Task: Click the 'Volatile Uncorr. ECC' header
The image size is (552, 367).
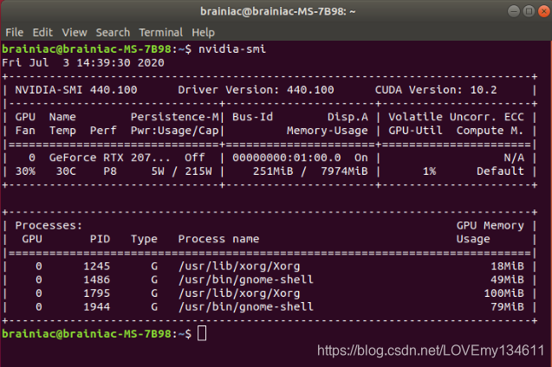Action: (456, 117)
